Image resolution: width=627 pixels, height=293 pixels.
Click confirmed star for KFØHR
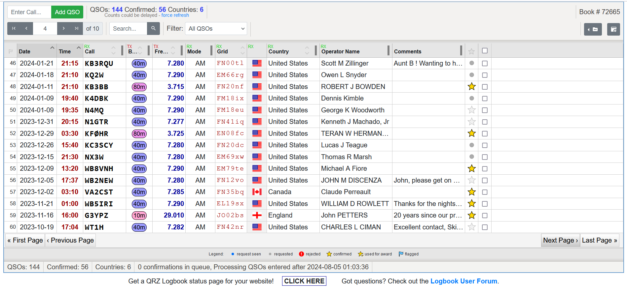(x=472, y=133)
